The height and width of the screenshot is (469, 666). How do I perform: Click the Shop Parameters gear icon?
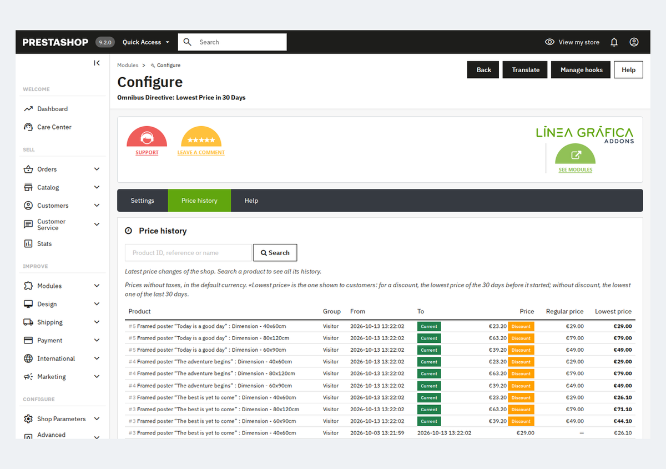[28, 419]
